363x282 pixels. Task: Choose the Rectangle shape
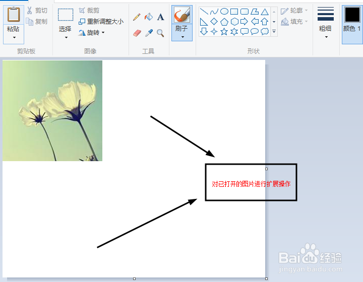tap(234, 11)
